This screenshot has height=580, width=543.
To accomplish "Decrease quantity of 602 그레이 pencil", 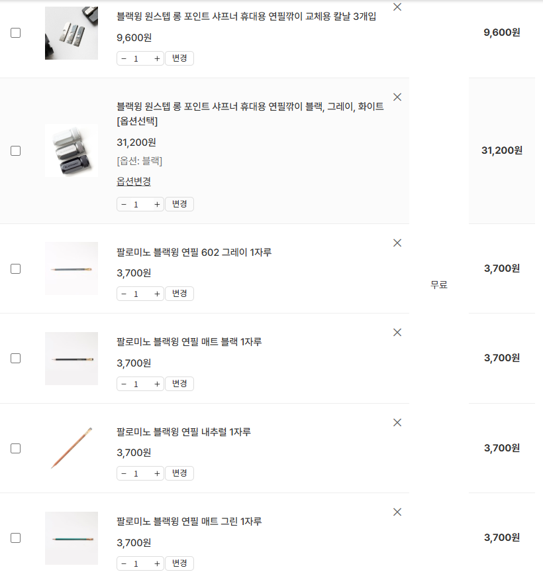I will point(124,294).
